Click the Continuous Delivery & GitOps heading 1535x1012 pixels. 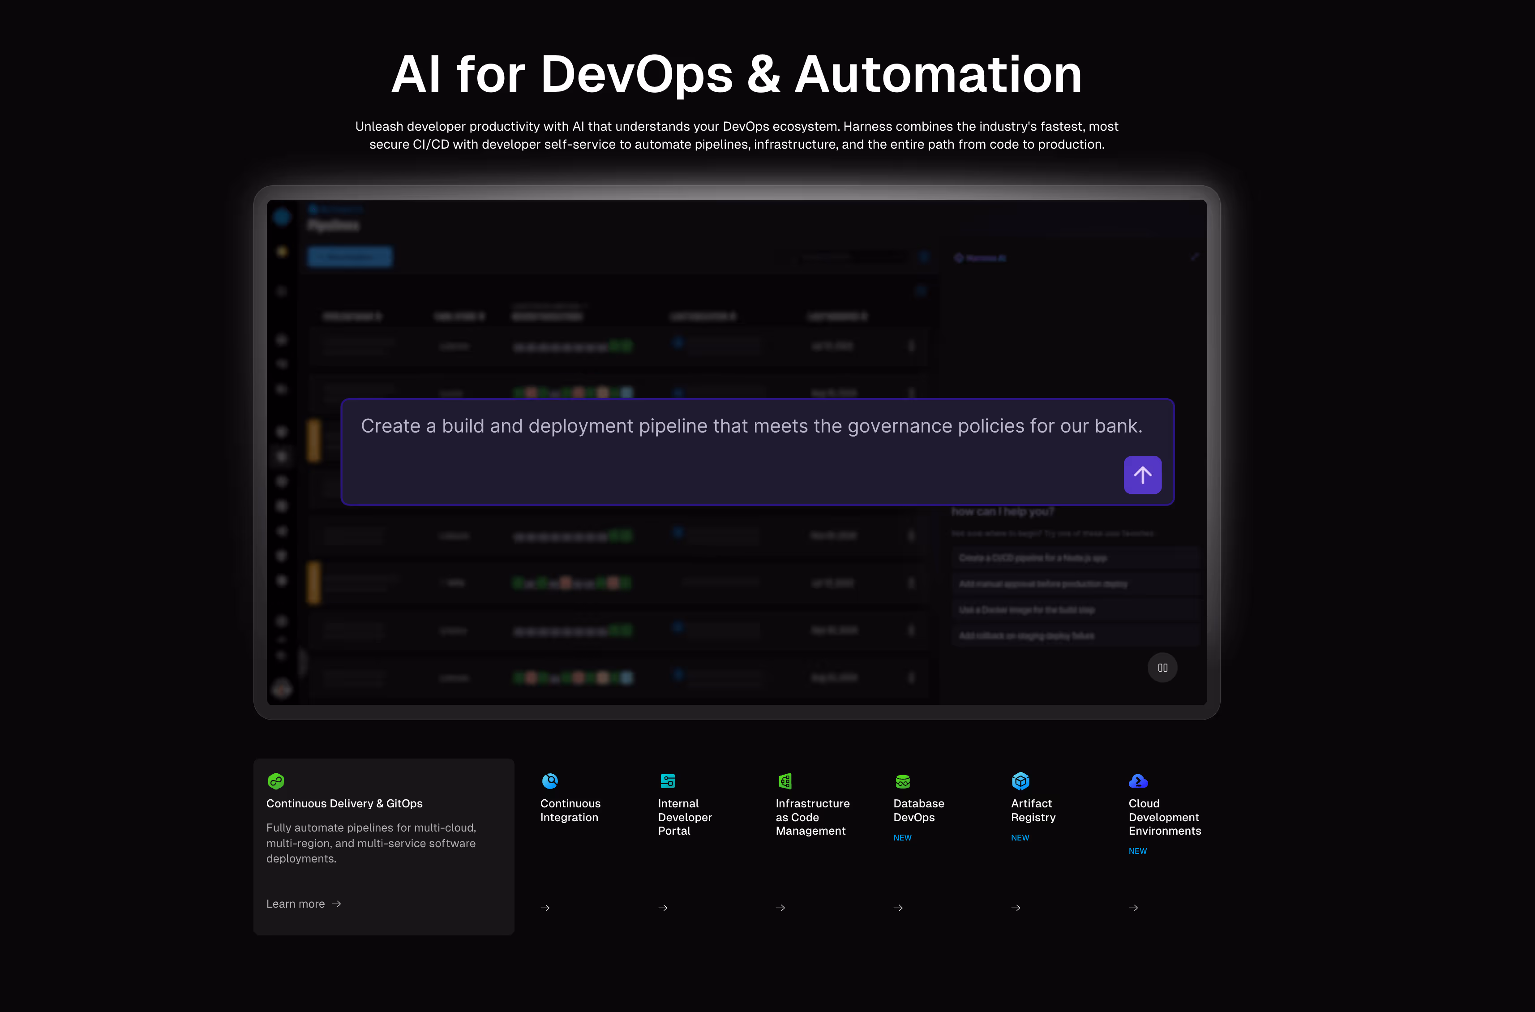coord(344,803)
